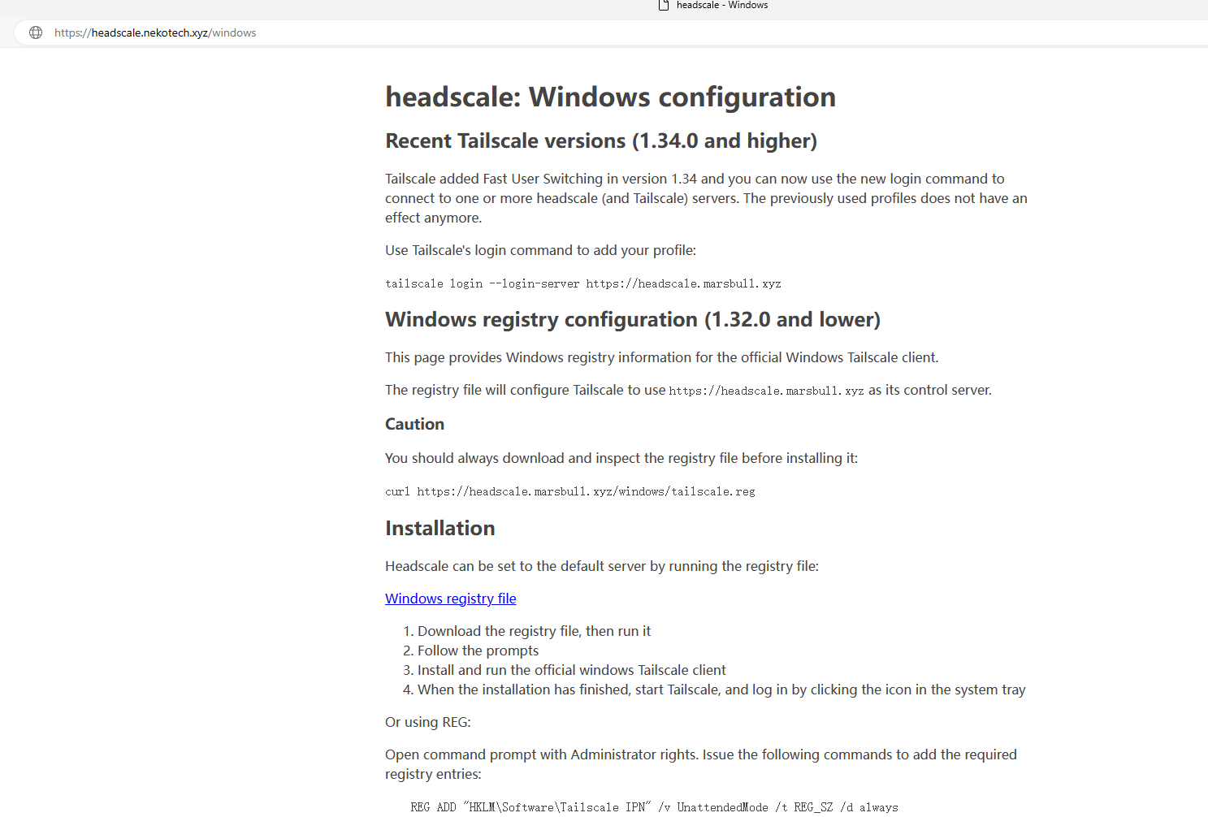Click the 'Recent Tailscale versions' heading
Screen dimensions: 1208x817
600,140
